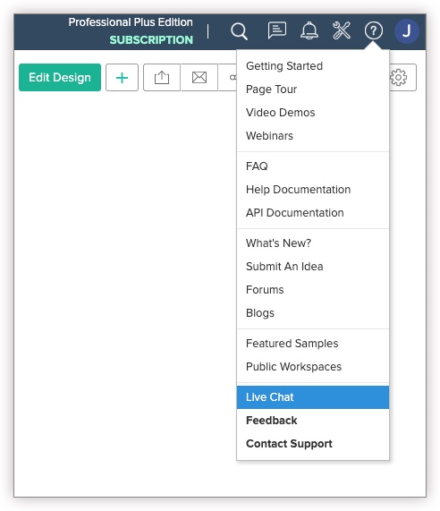Open the chat comments icon
This screenshot has height=511, width=440.
tap(277, 30)
